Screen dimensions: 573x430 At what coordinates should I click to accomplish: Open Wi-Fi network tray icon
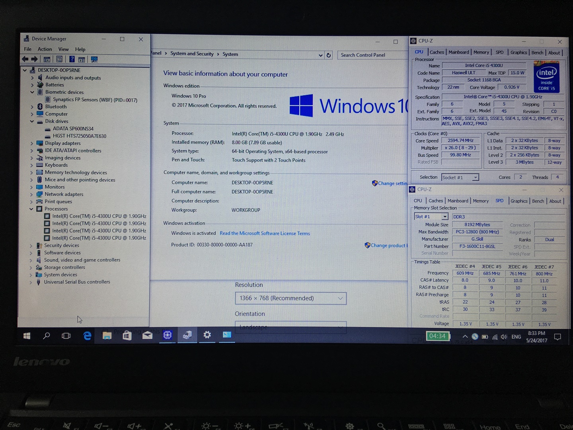[x=495, y=337]
